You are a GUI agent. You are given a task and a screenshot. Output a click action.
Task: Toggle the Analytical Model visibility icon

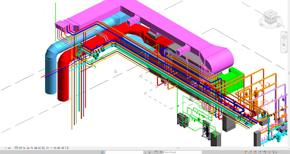pyautogui.click(x=59, y=148)
